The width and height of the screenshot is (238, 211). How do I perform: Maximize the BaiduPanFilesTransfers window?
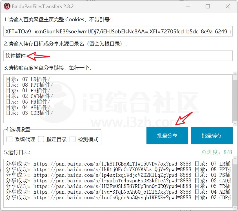pyautogui.click(x=208, y=6)
